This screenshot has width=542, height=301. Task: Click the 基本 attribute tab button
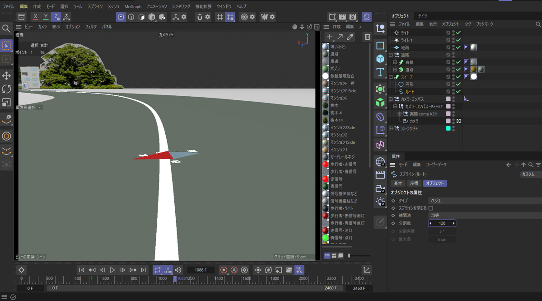point(398,183)
